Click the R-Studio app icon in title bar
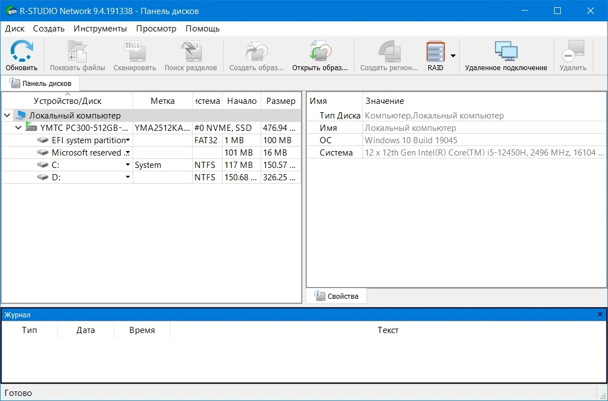The width and height of the screenshot is (608, 401). [11, 11]
